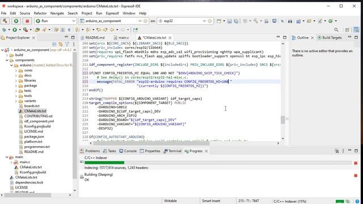Click the status bar indexer progress indicator
The width and height of the screenshot is (363, 204).
click(x=340, y=201)
